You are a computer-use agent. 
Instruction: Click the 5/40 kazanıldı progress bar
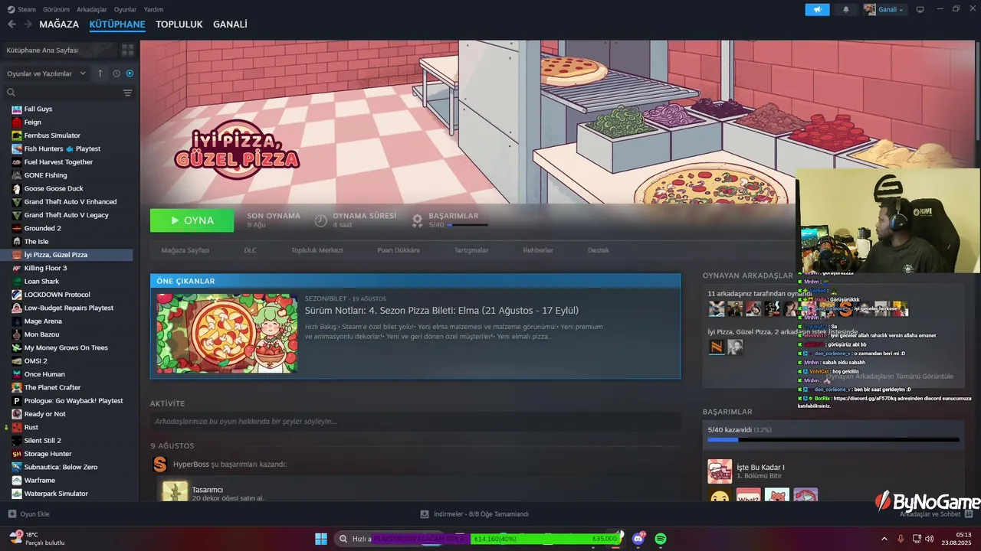coord(833,440)
